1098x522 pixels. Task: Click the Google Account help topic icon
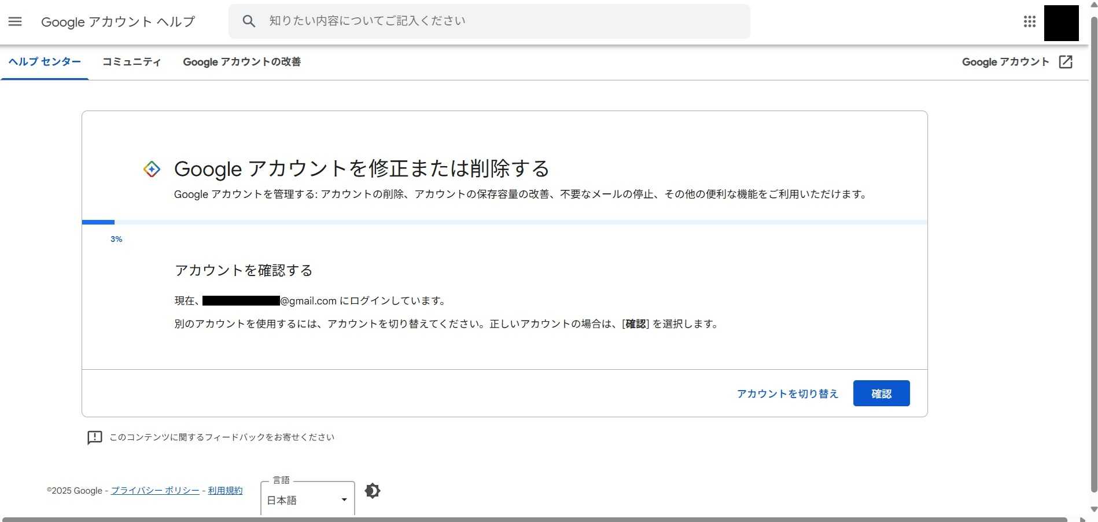click(x=152, y=168)
